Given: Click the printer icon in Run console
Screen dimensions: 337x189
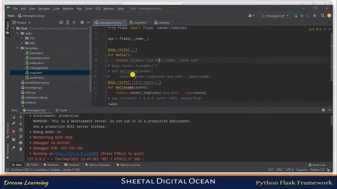Looking at the screenshot, I should pos(21,143).
